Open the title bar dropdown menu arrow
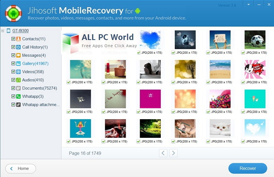274x177 pixels. [248, 5]
